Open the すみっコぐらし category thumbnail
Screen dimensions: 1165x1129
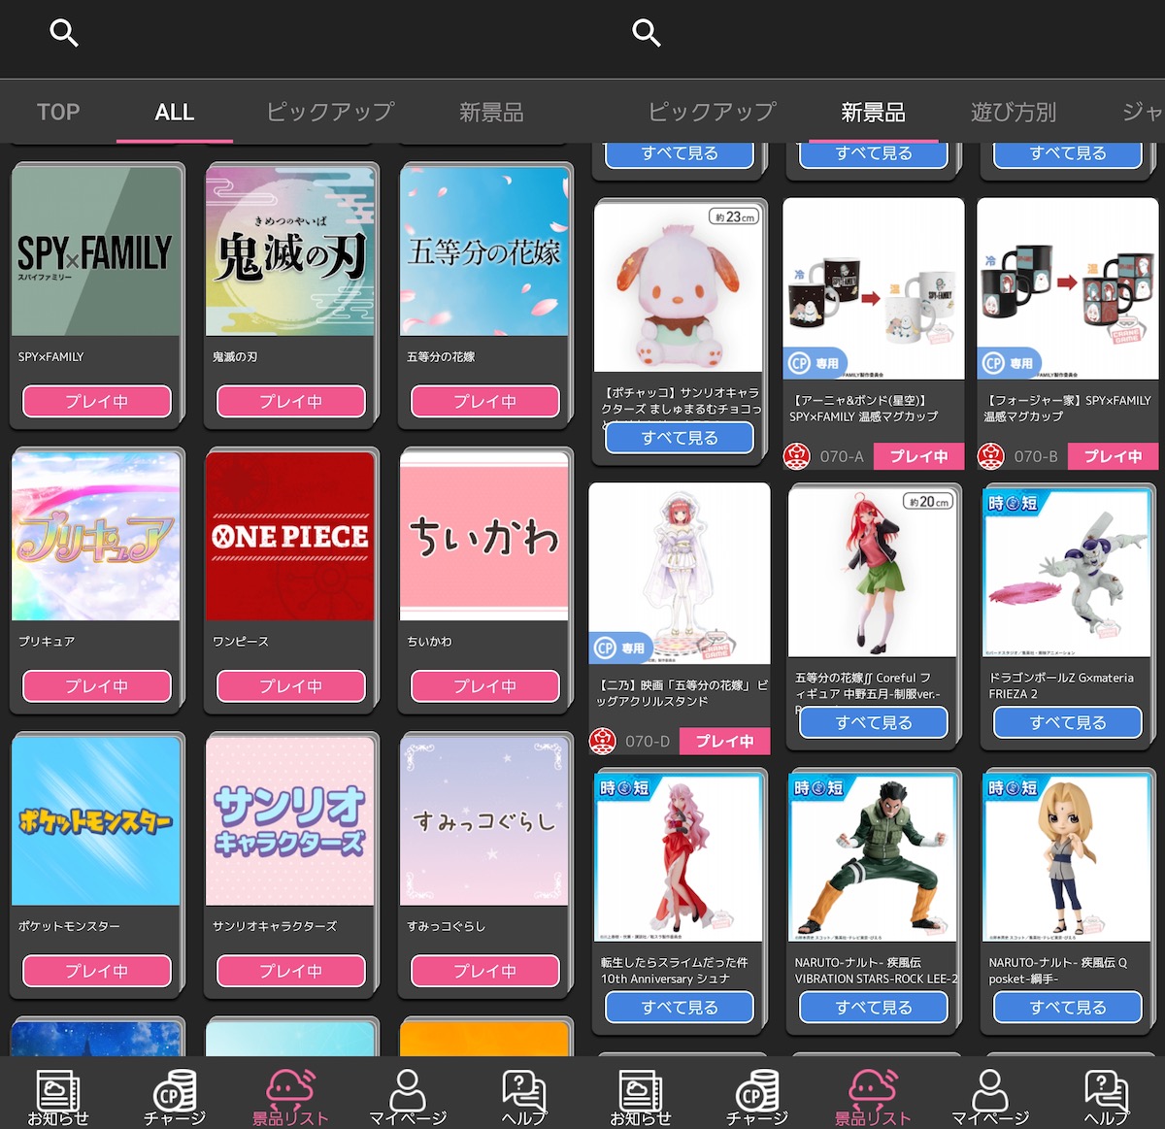(484, 821)
